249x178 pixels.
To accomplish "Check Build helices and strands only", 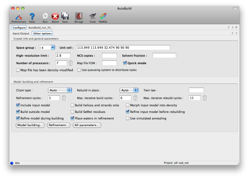I will [73, 105].
